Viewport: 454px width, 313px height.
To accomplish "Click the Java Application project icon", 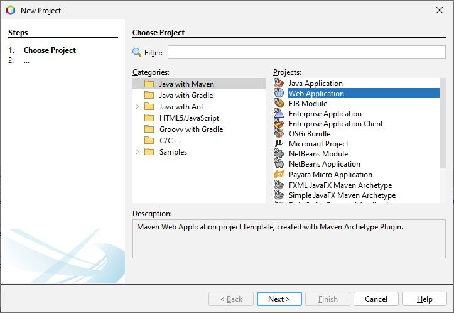I will point(279,84).
